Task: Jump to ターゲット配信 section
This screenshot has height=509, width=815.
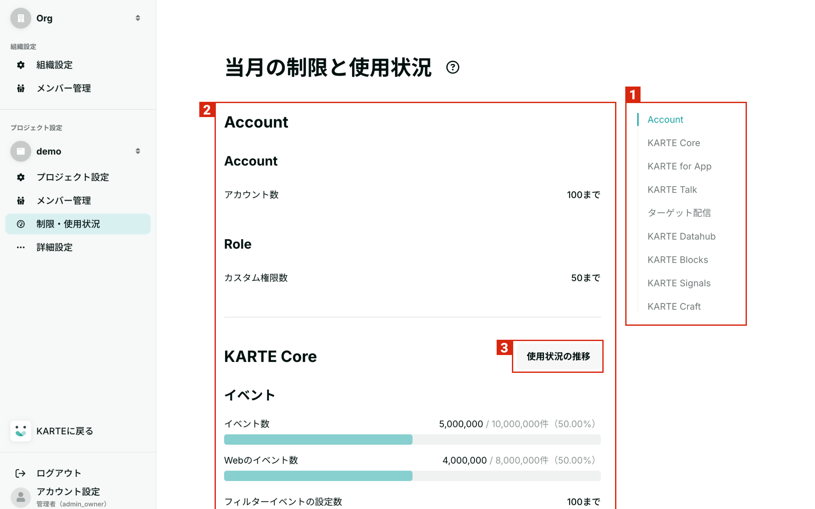Action: (x=679, y=213)
